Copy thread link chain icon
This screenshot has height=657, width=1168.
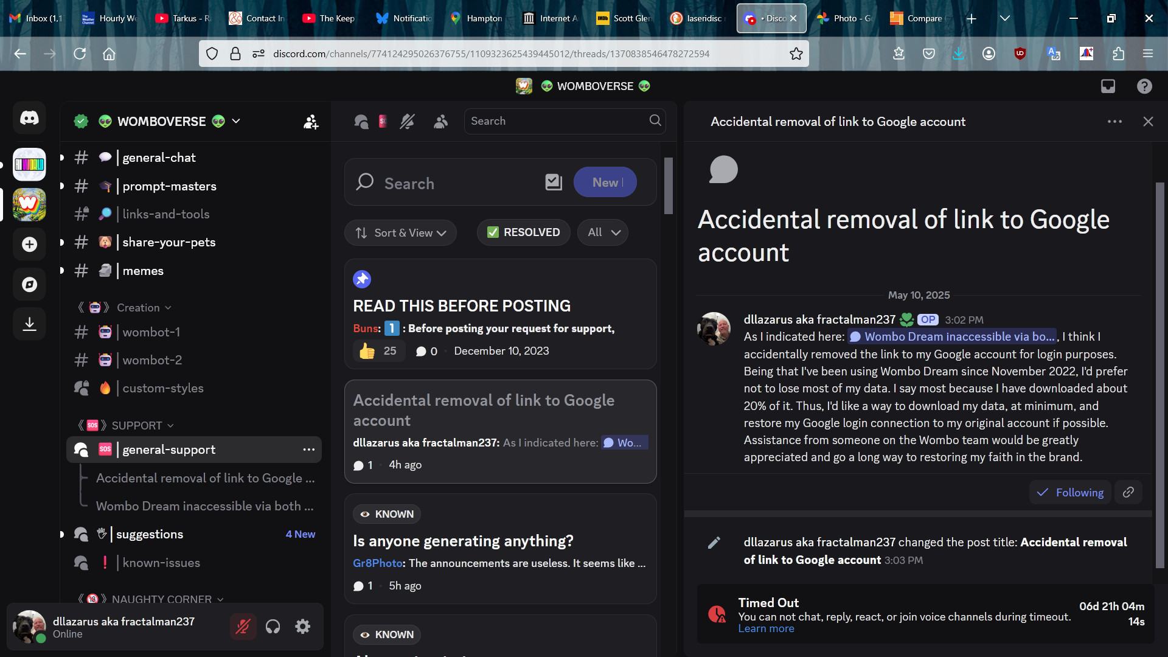[1128, 492]
